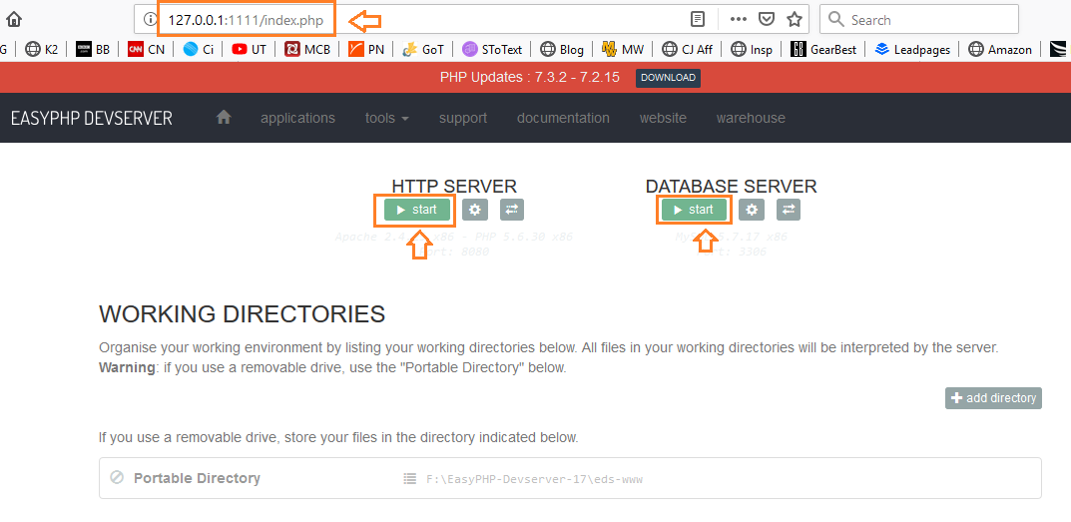
Task: Open database server settings gear icon
Action: point(752,210)
